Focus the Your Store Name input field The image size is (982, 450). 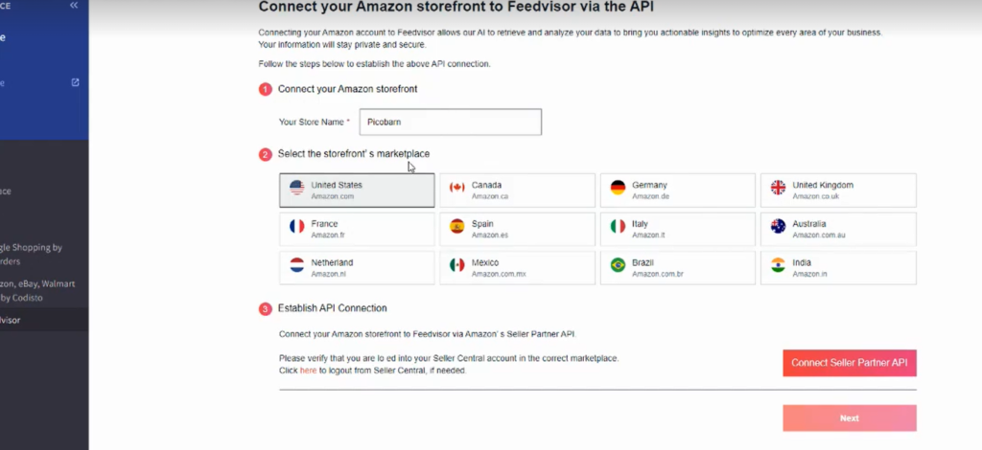(x=450, y=122)
